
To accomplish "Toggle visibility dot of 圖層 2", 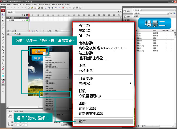I will (x=22, y=18).
